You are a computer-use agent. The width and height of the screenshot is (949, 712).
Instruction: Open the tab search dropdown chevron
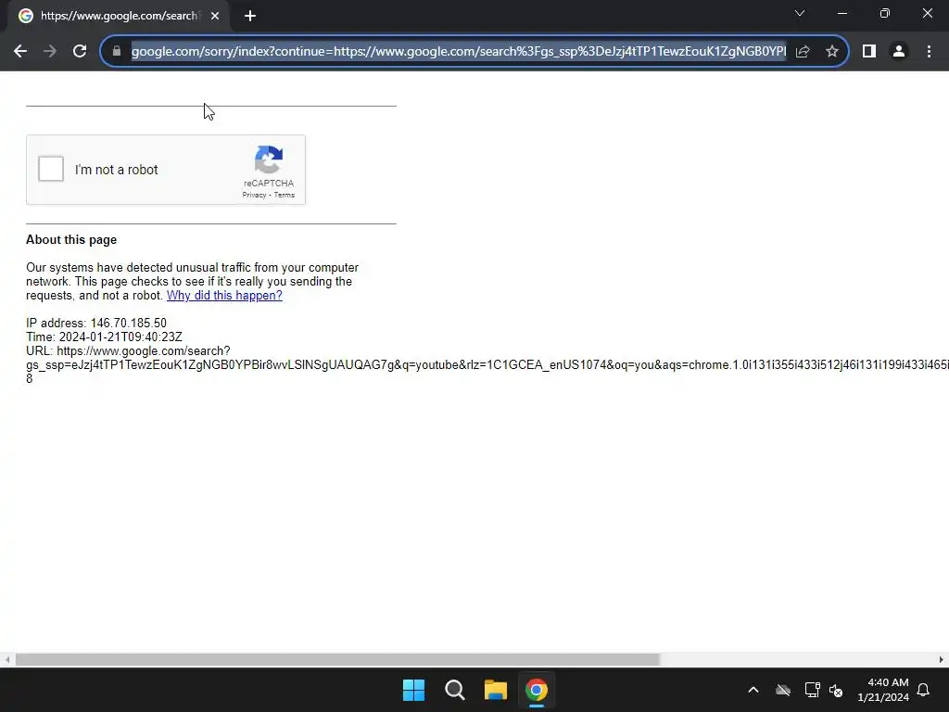pos(800,13)
